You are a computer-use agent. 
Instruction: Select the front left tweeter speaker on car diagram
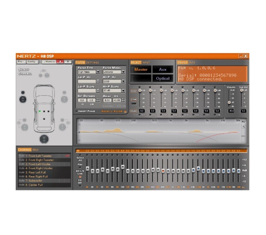pyautogui.click(x=23, y=92)
